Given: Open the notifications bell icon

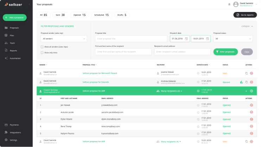Looking at the screenshot, I should tap(229, 4).
